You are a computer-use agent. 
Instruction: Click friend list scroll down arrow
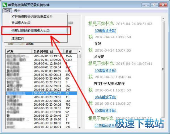point(79,127)
